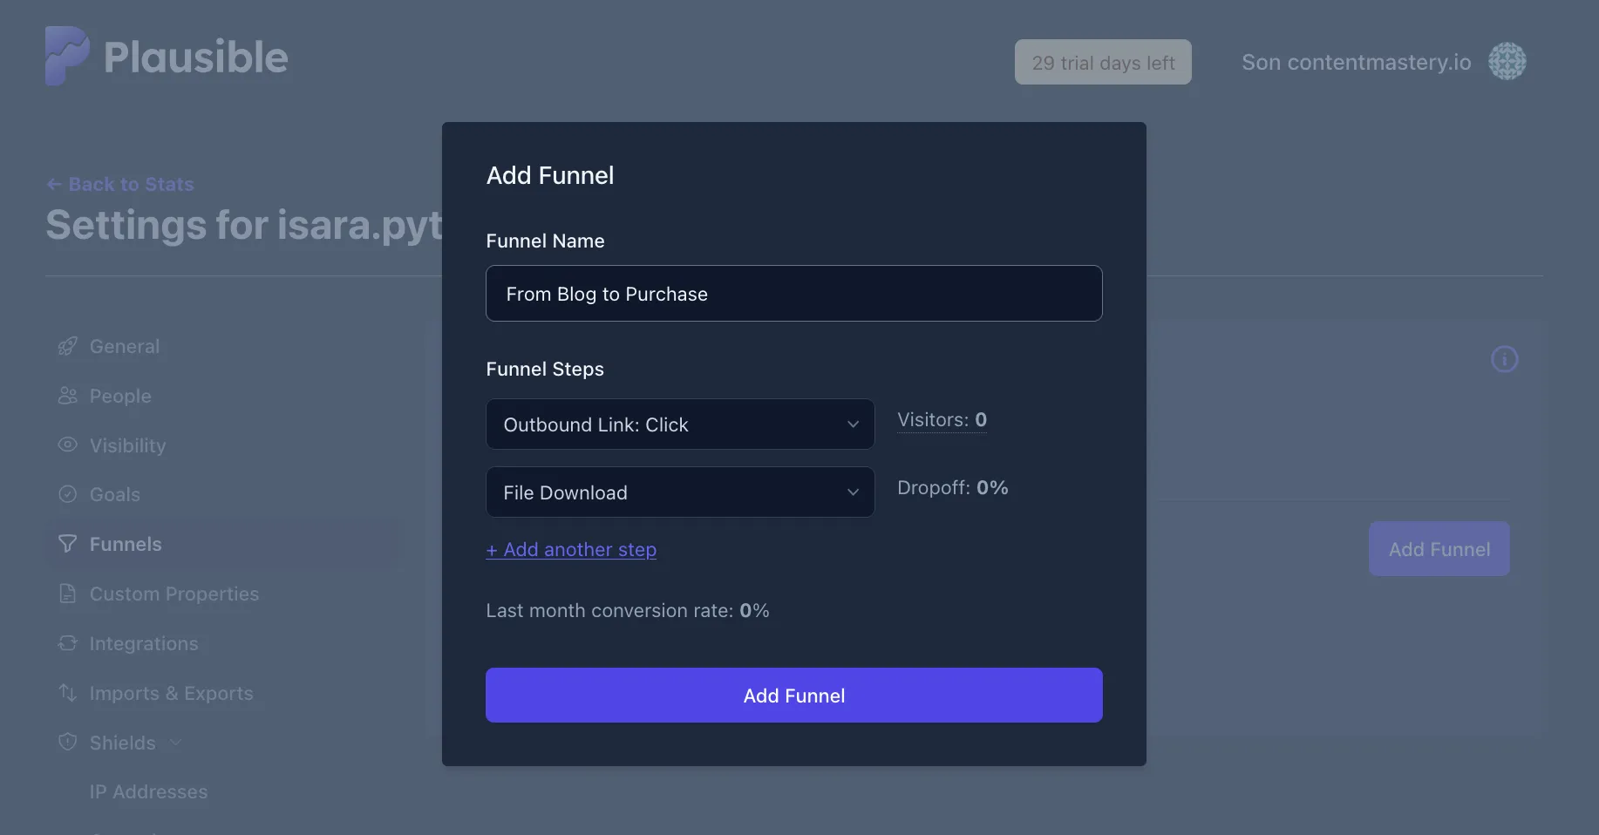Open the Integrations sync icon
Image resolution: width=1599 pixels, height=835 pixels.
(67, 643)
